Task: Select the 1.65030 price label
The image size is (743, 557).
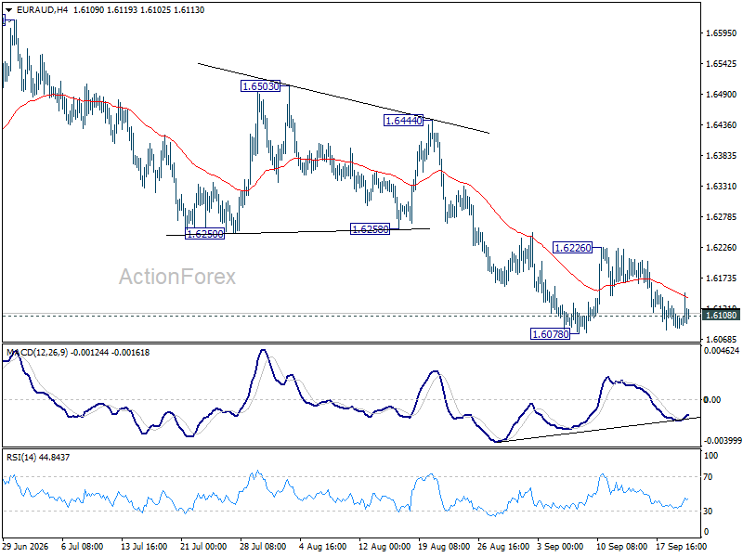Action: click(260, 86)
